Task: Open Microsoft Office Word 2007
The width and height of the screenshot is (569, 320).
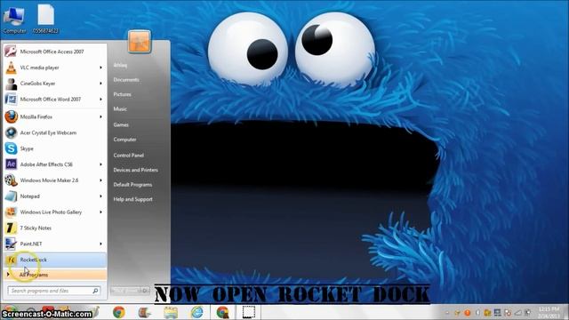Action: 54,99
